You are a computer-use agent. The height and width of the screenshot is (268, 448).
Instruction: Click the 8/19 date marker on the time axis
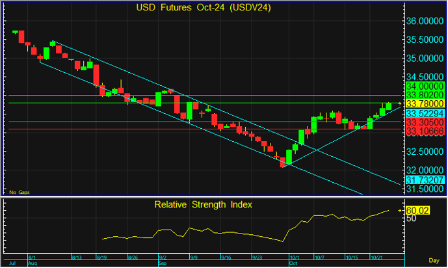click(x=101, y=258)
